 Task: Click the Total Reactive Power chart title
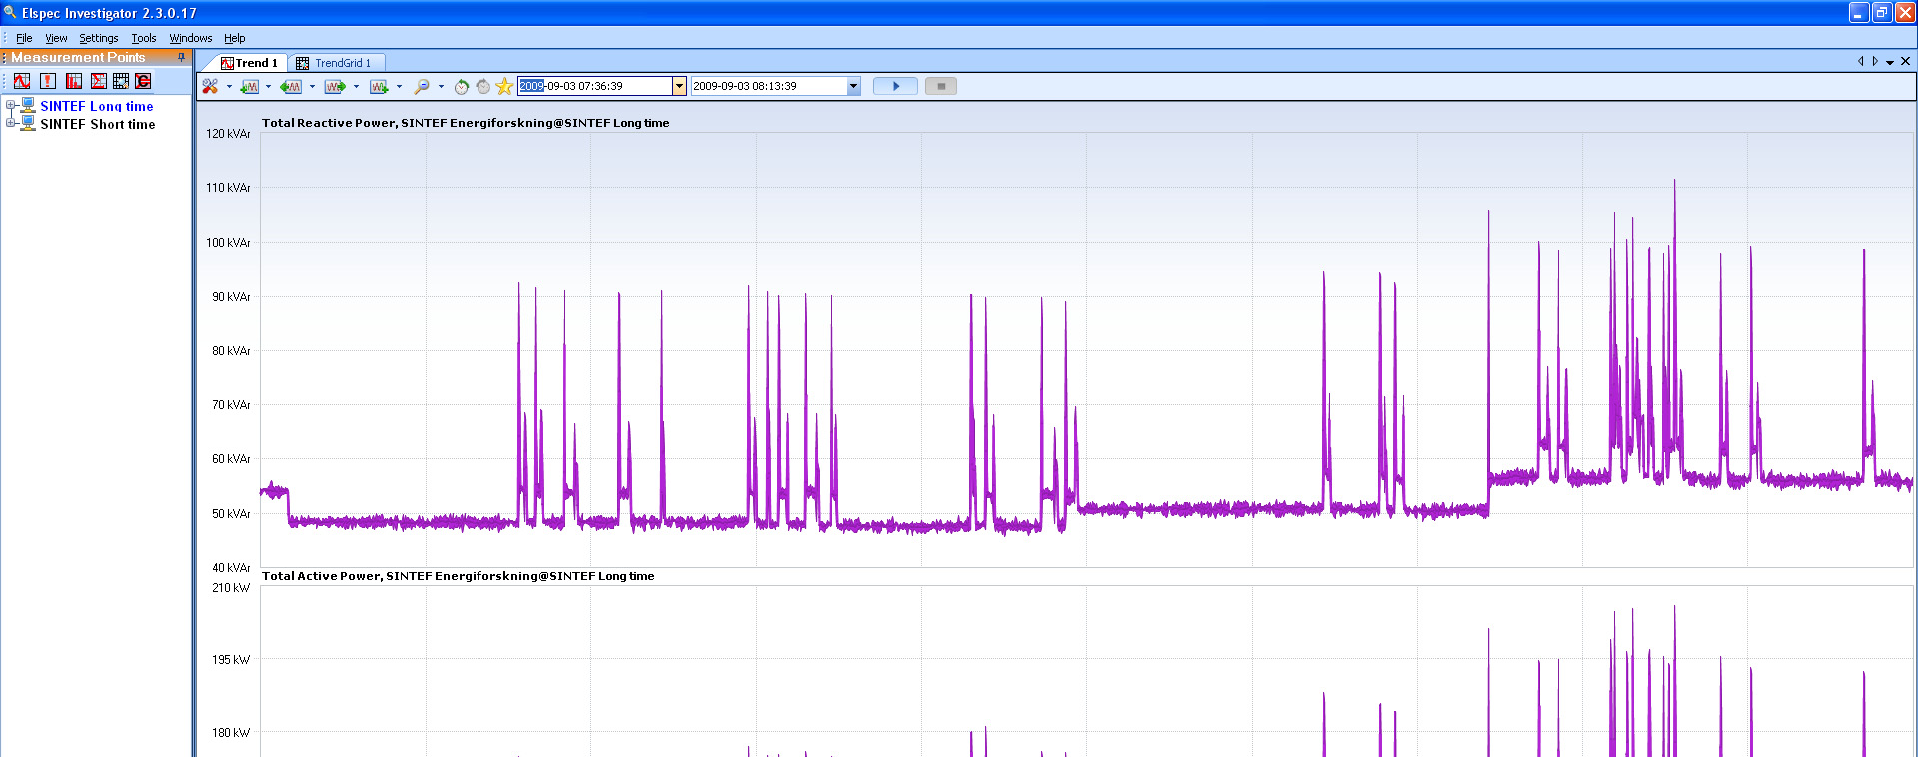[466, 123]
